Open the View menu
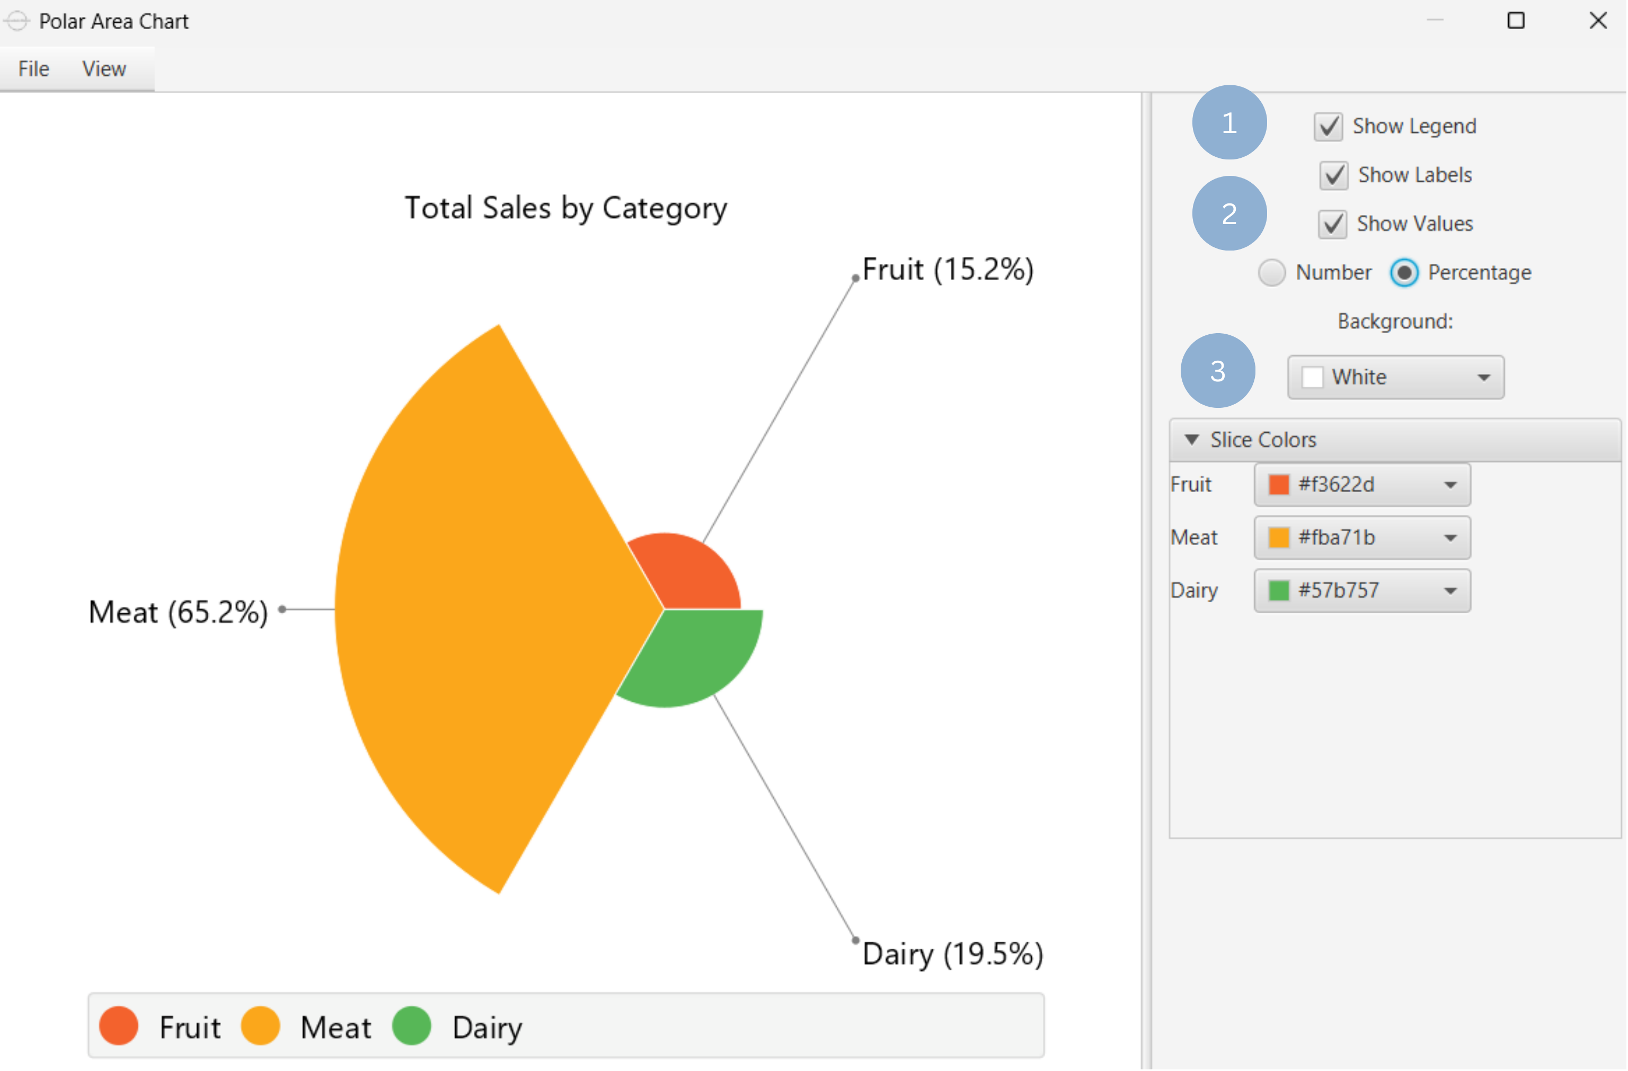This screenshot has height=1071, width=1628. (x=103, y=68)
